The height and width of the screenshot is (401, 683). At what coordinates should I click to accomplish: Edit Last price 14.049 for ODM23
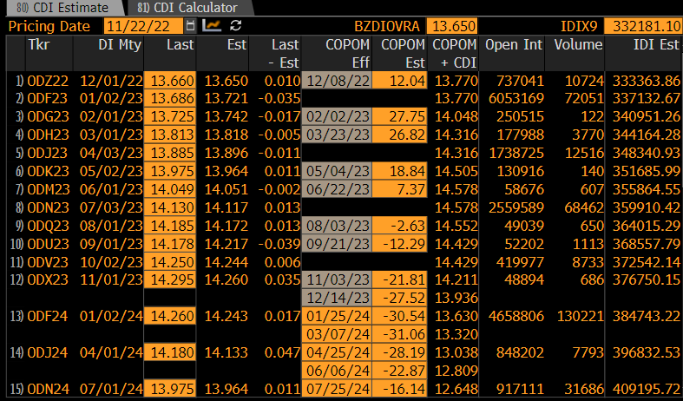[170, 189]
